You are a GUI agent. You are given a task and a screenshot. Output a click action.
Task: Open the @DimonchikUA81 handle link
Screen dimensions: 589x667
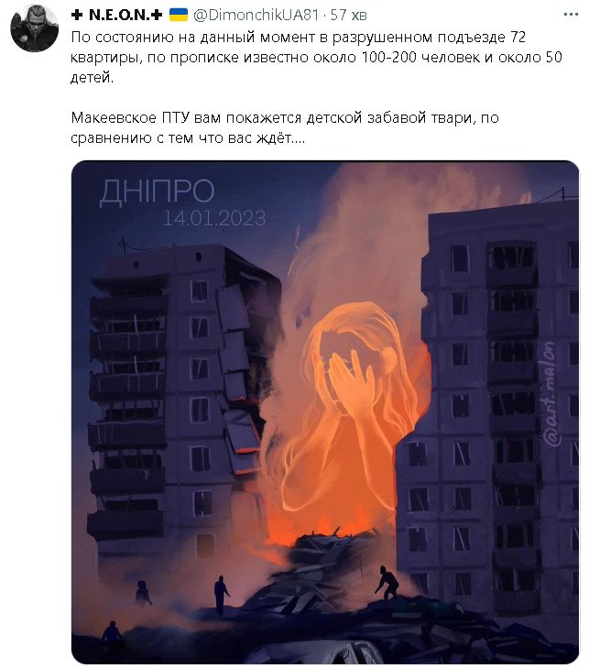(x=256, y=16)
